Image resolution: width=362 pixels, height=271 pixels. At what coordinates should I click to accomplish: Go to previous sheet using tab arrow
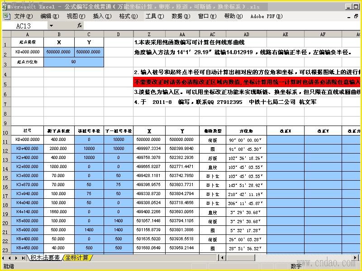pyautogui.click(x=10, y=258)
